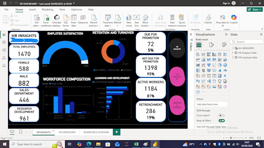
Task: Select the clustered column chart visual
Action: click(214, 54)
